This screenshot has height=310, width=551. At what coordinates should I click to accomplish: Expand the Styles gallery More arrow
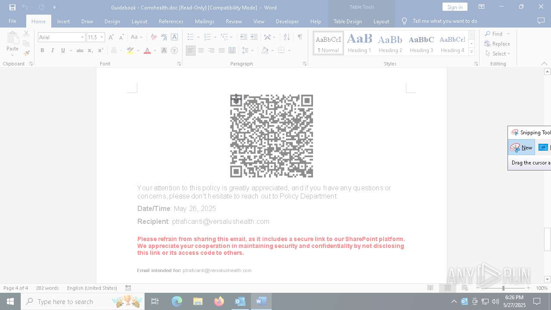tap(471, 52)
